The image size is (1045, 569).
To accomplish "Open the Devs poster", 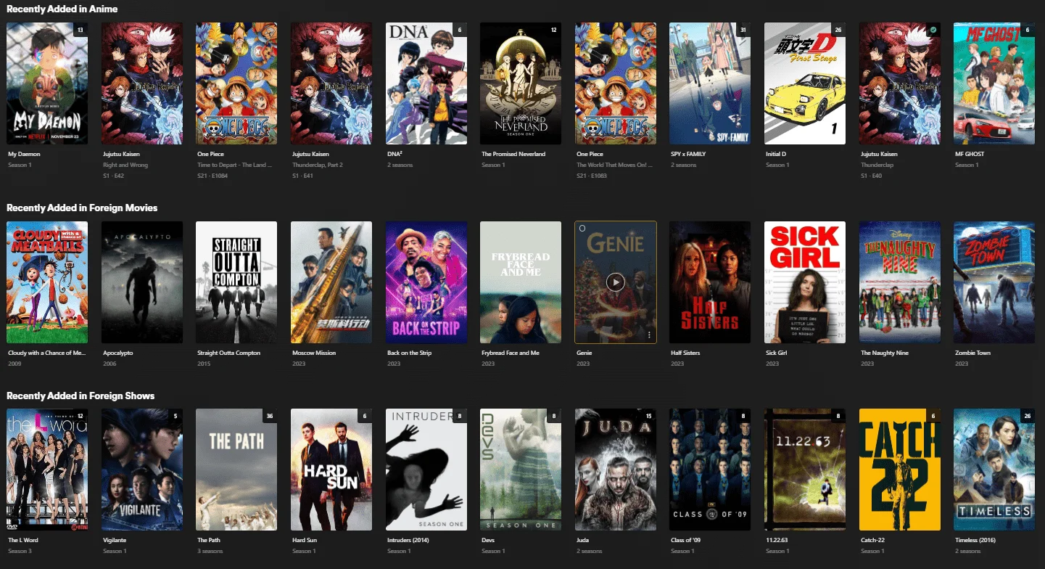I will coord(521,470).
